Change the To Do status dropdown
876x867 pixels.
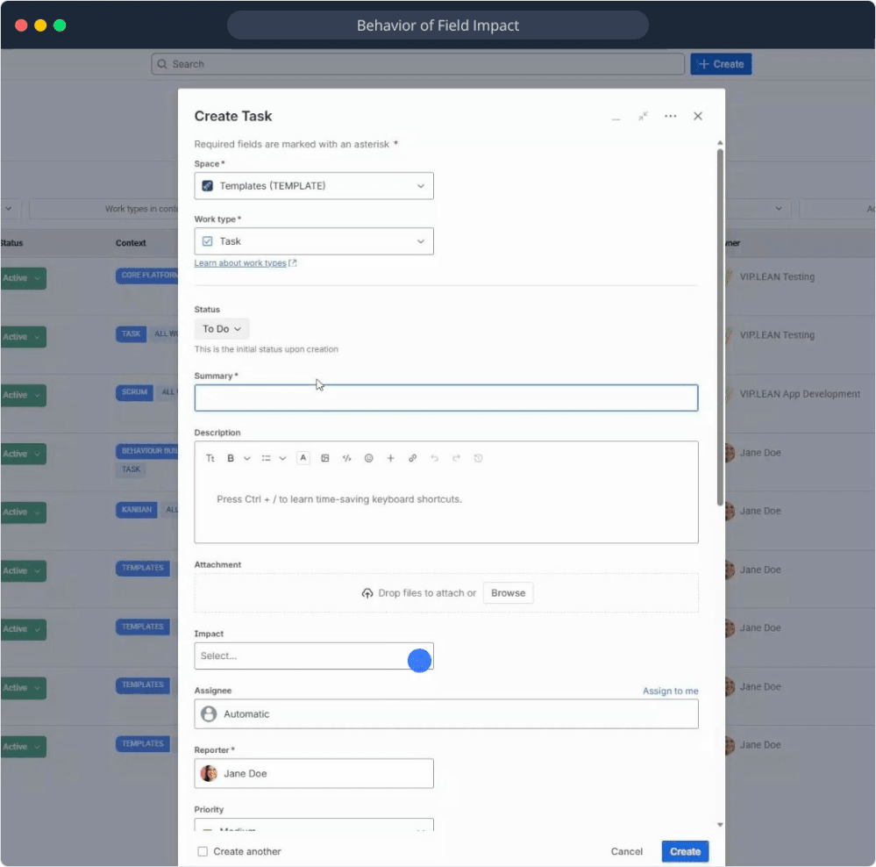click(221, 329)
